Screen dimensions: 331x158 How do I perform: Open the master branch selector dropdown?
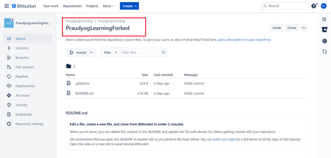[x=81, y=52]
